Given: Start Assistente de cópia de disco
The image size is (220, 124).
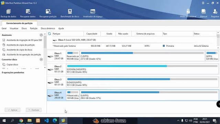Looking at the screenshot, I should pyautogui.click(x=17, y=50).
